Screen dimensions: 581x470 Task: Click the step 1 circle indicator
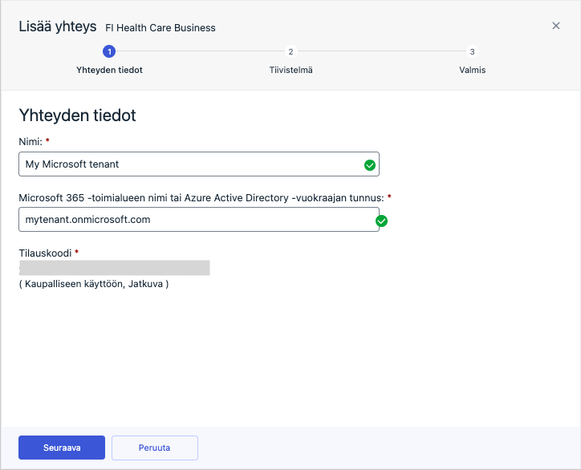click(109, 51)
